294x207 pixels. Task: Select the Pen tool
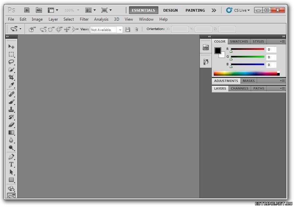11,156
